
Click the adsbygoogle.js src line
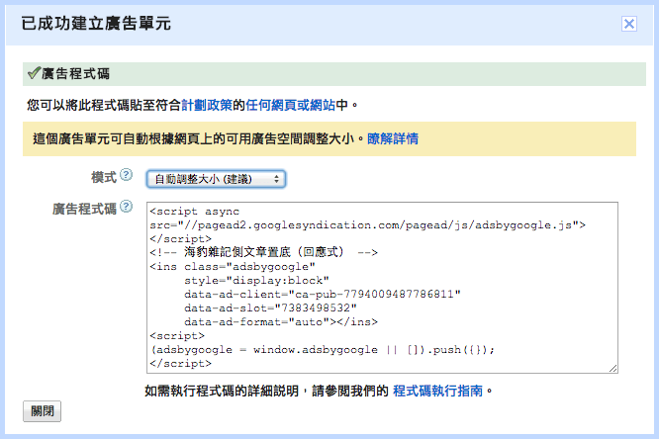[x=368, y=225]
